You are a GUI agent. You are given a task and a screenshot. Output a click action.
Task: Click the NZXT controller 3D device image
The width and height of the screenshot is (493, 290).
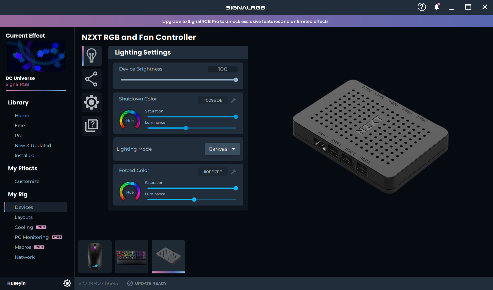[371, 136]
